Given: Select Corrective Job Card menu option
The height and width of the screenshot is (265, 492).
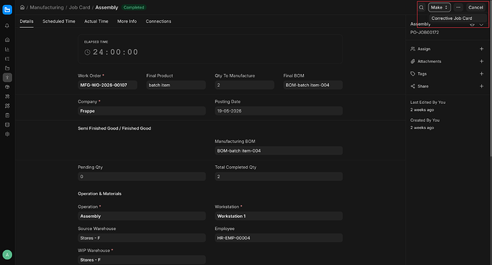Looking at the screenshot, I should (451, 19).
